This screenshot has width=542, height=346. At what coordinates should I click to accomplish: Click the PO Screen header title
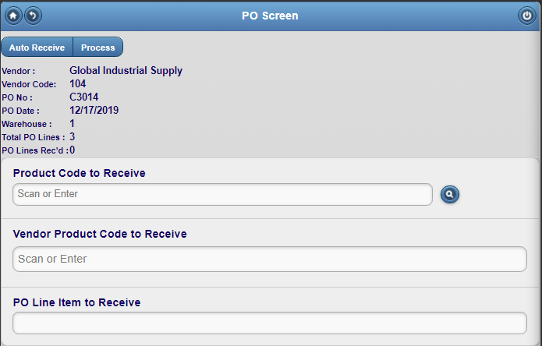[270, 16]
